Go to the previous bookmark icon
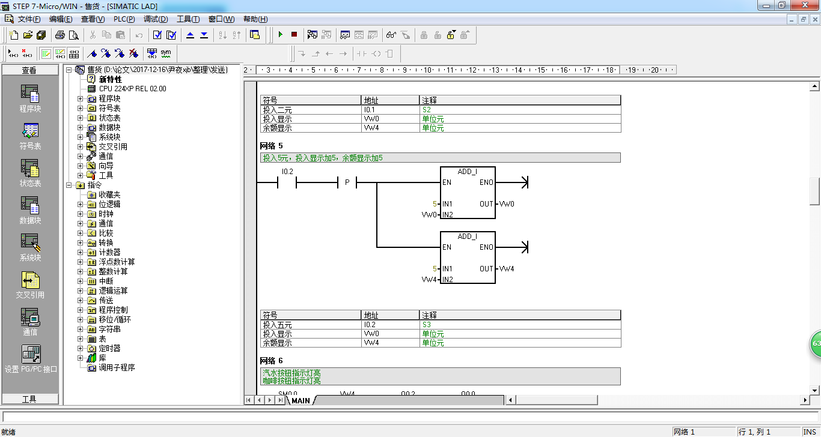The image size is (821, 437). (x=120, y=53)
